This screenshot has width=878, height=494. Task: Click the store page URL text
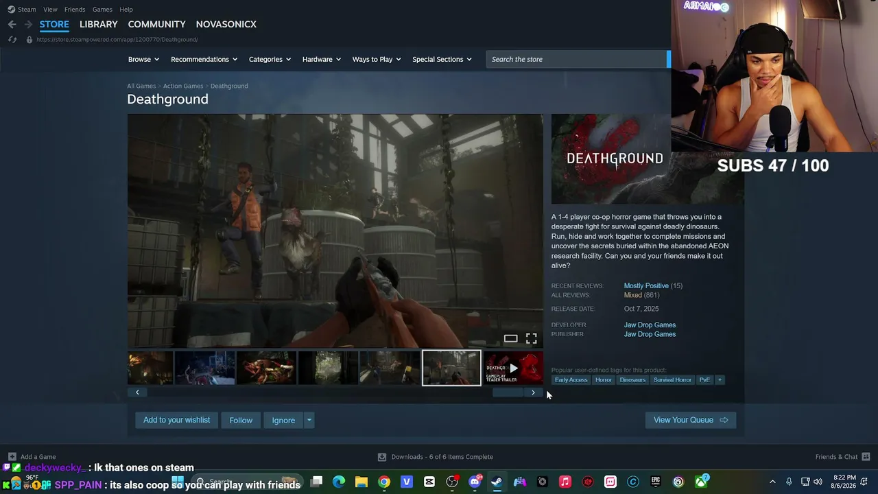tap(117, 40)
